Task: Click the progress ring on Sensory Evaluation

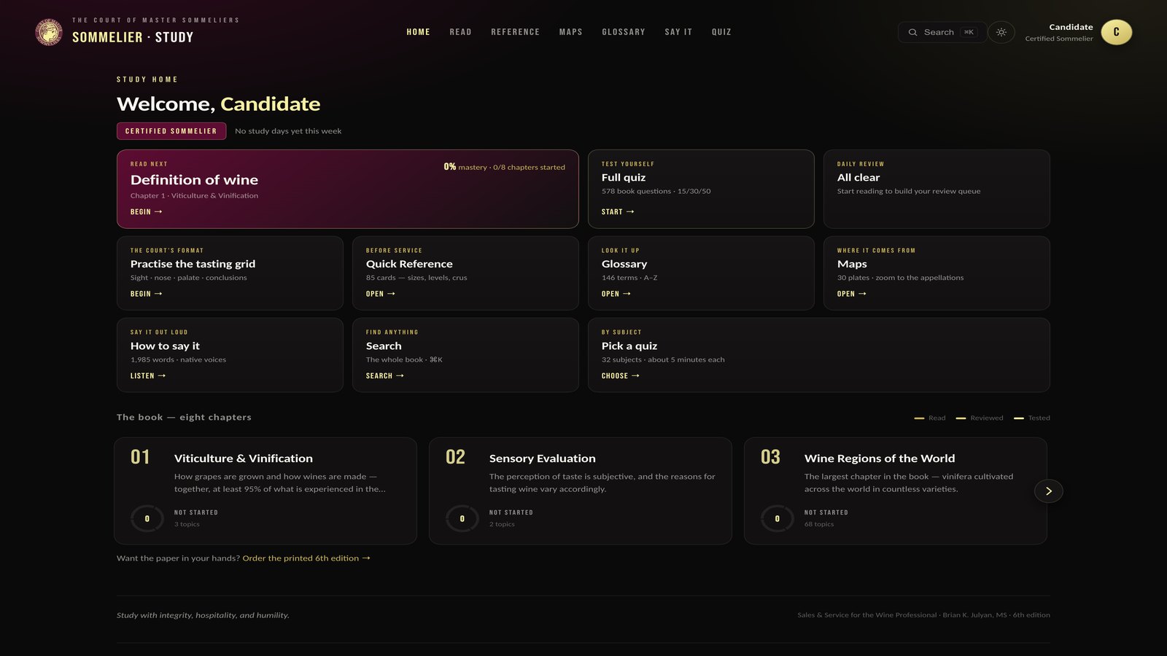Action: tap(462, 519)
